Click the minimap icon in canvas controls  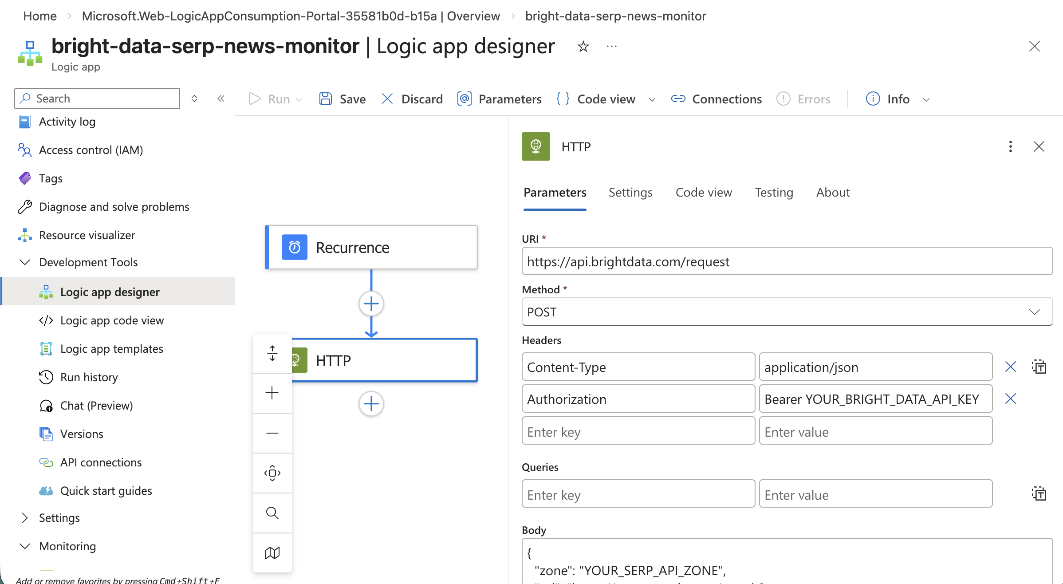[x=272, y=552]
